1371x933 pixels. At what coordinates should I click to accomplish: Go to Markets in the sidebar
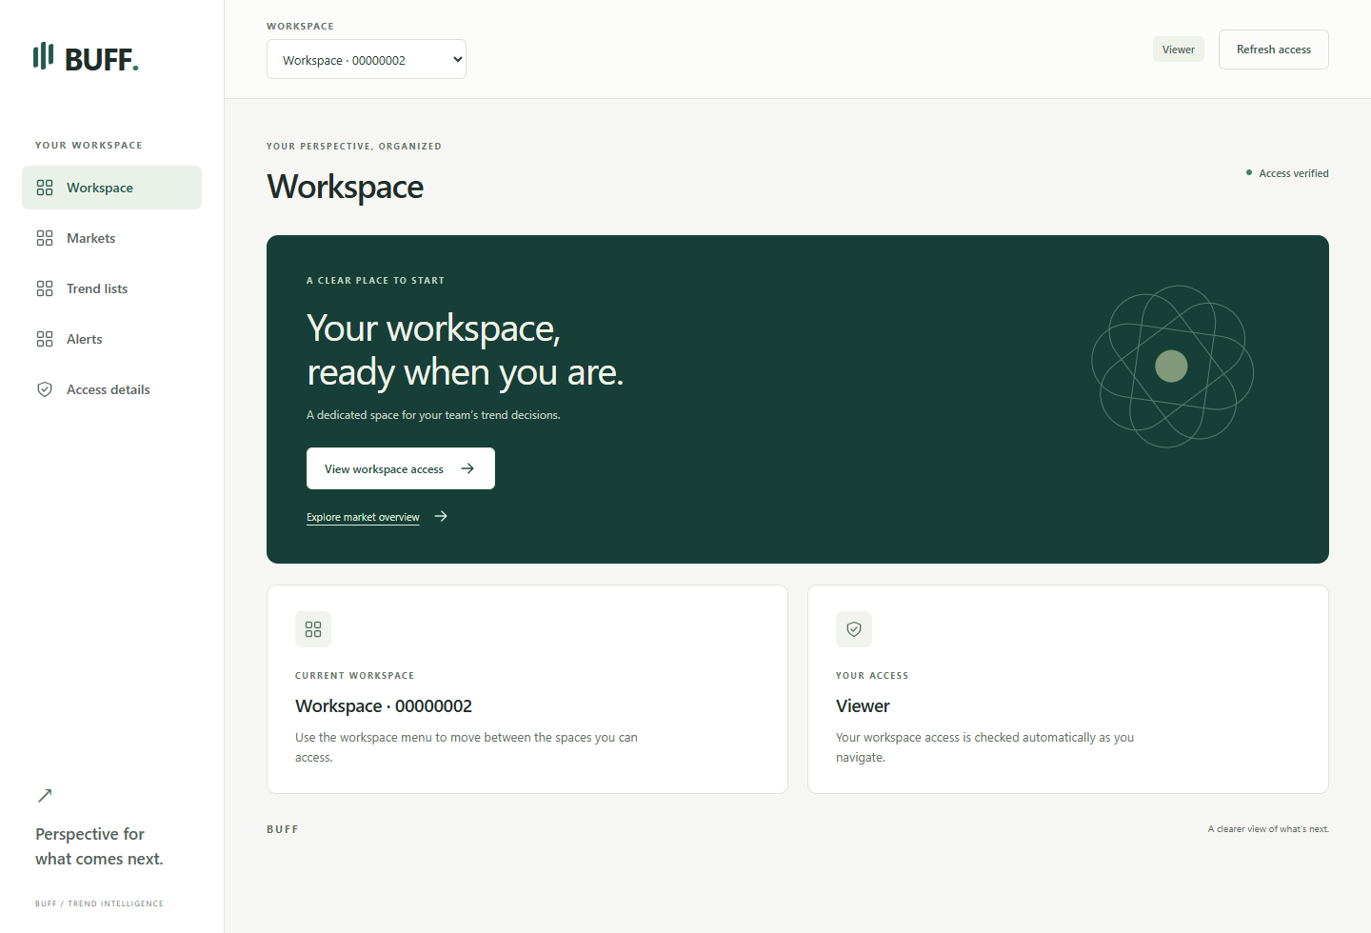(112, 238)
